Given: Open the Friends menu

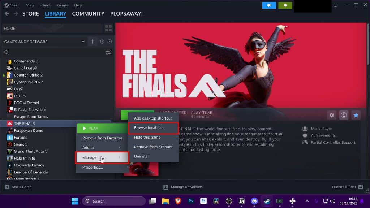Looking at the screenshot, I should click(x=46, y=5).
